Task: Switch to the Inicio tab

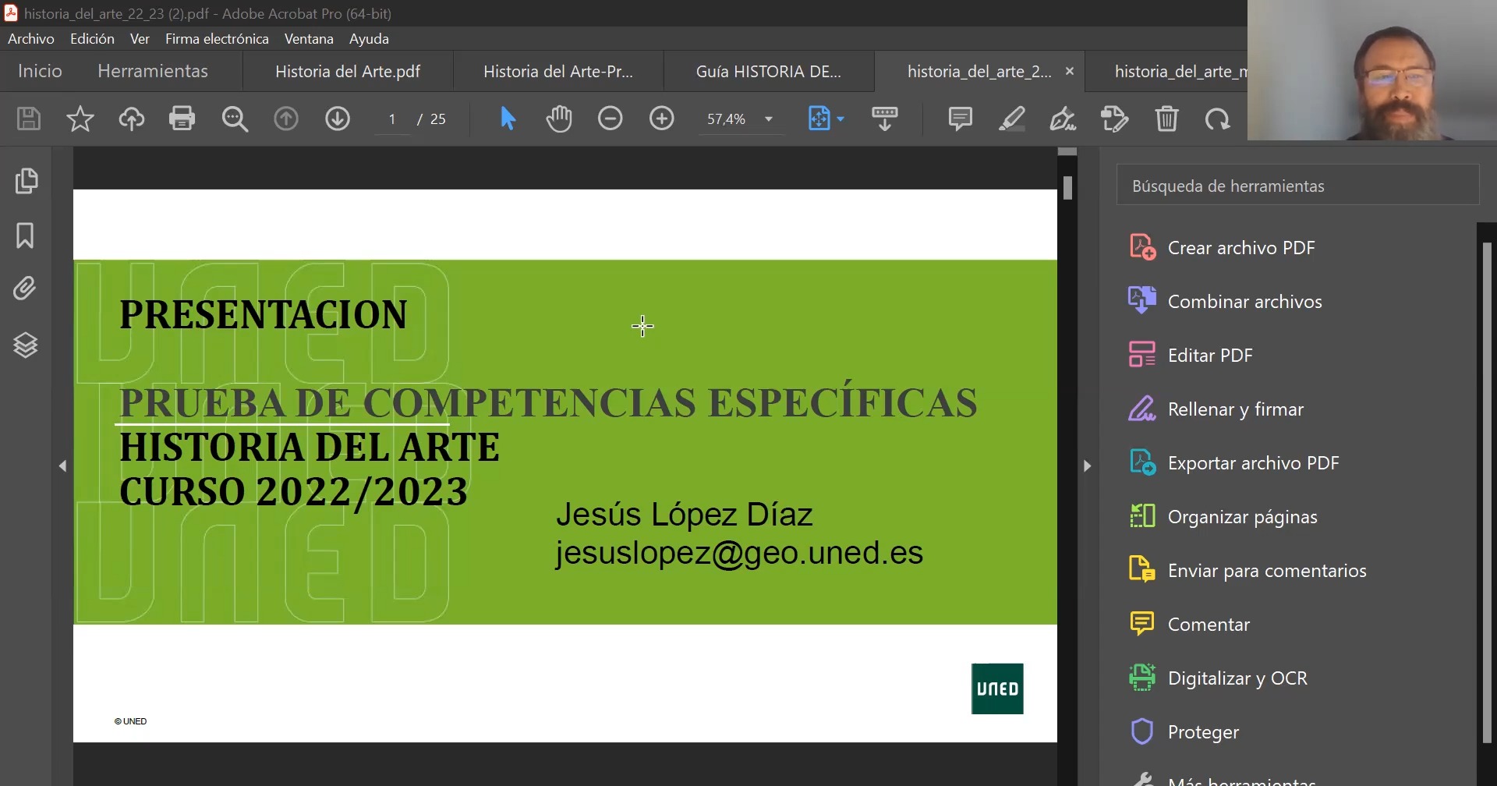Action: (x=40, y=71)
